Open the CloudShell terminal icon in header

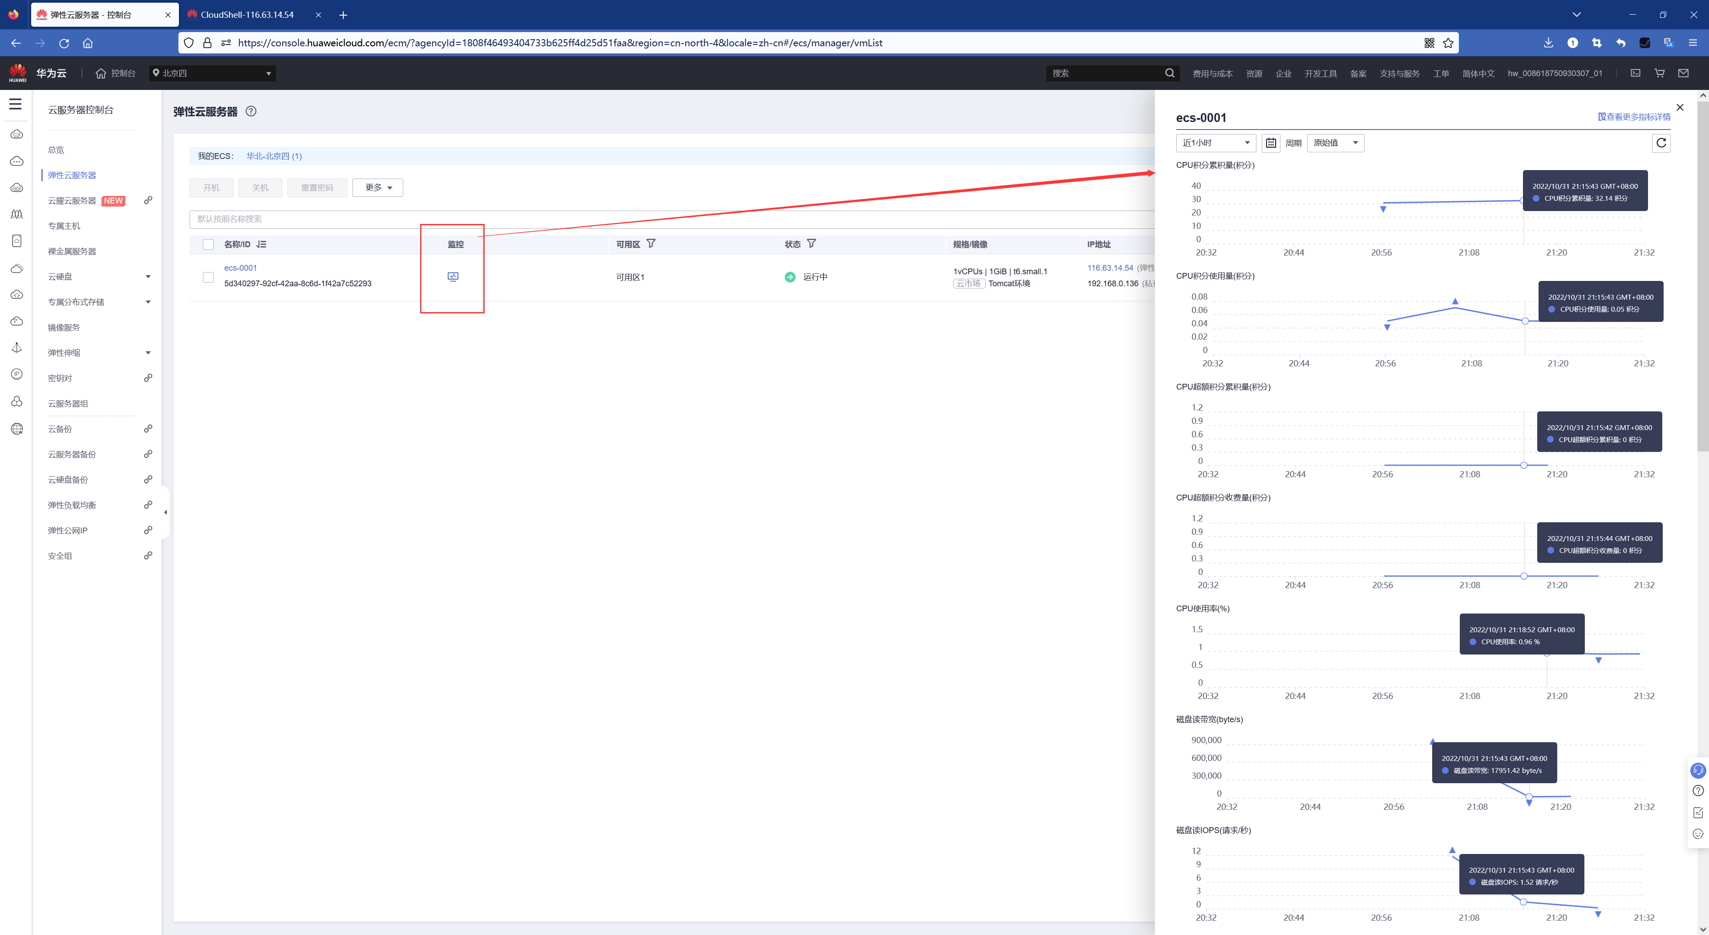pos(1636,73)
